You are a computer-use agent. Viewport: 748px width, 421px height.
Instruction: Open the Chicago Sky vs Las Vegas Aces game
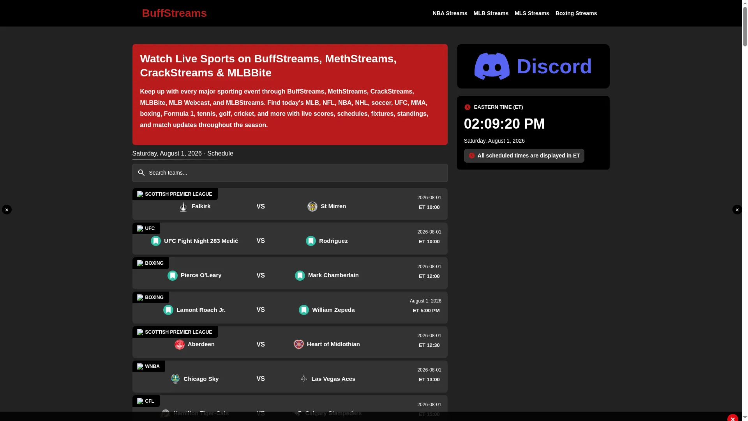click(x=290, y=377)
